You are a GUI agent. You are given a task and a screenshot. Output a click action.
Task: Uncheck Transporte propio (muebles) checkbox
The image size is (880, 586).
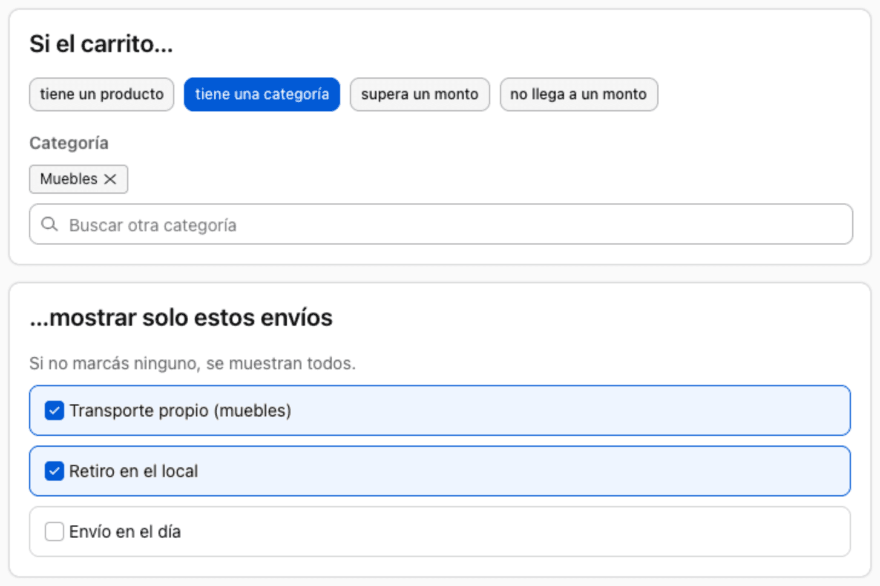pyautogui.click(x=54, y=410)
